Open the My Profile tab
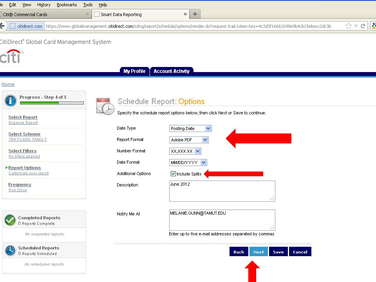The width and height of the screenshot is (376, 282). [134, 71]
